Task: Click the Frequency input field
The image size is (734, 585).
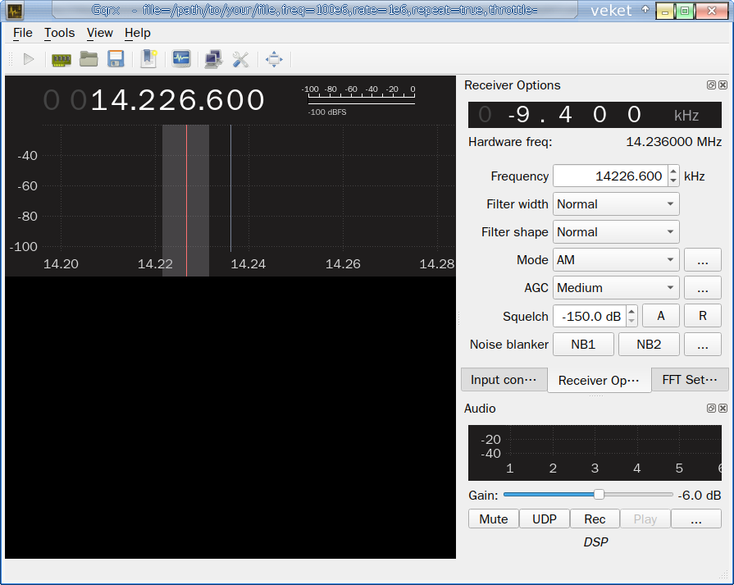Action: pos(610,176)
